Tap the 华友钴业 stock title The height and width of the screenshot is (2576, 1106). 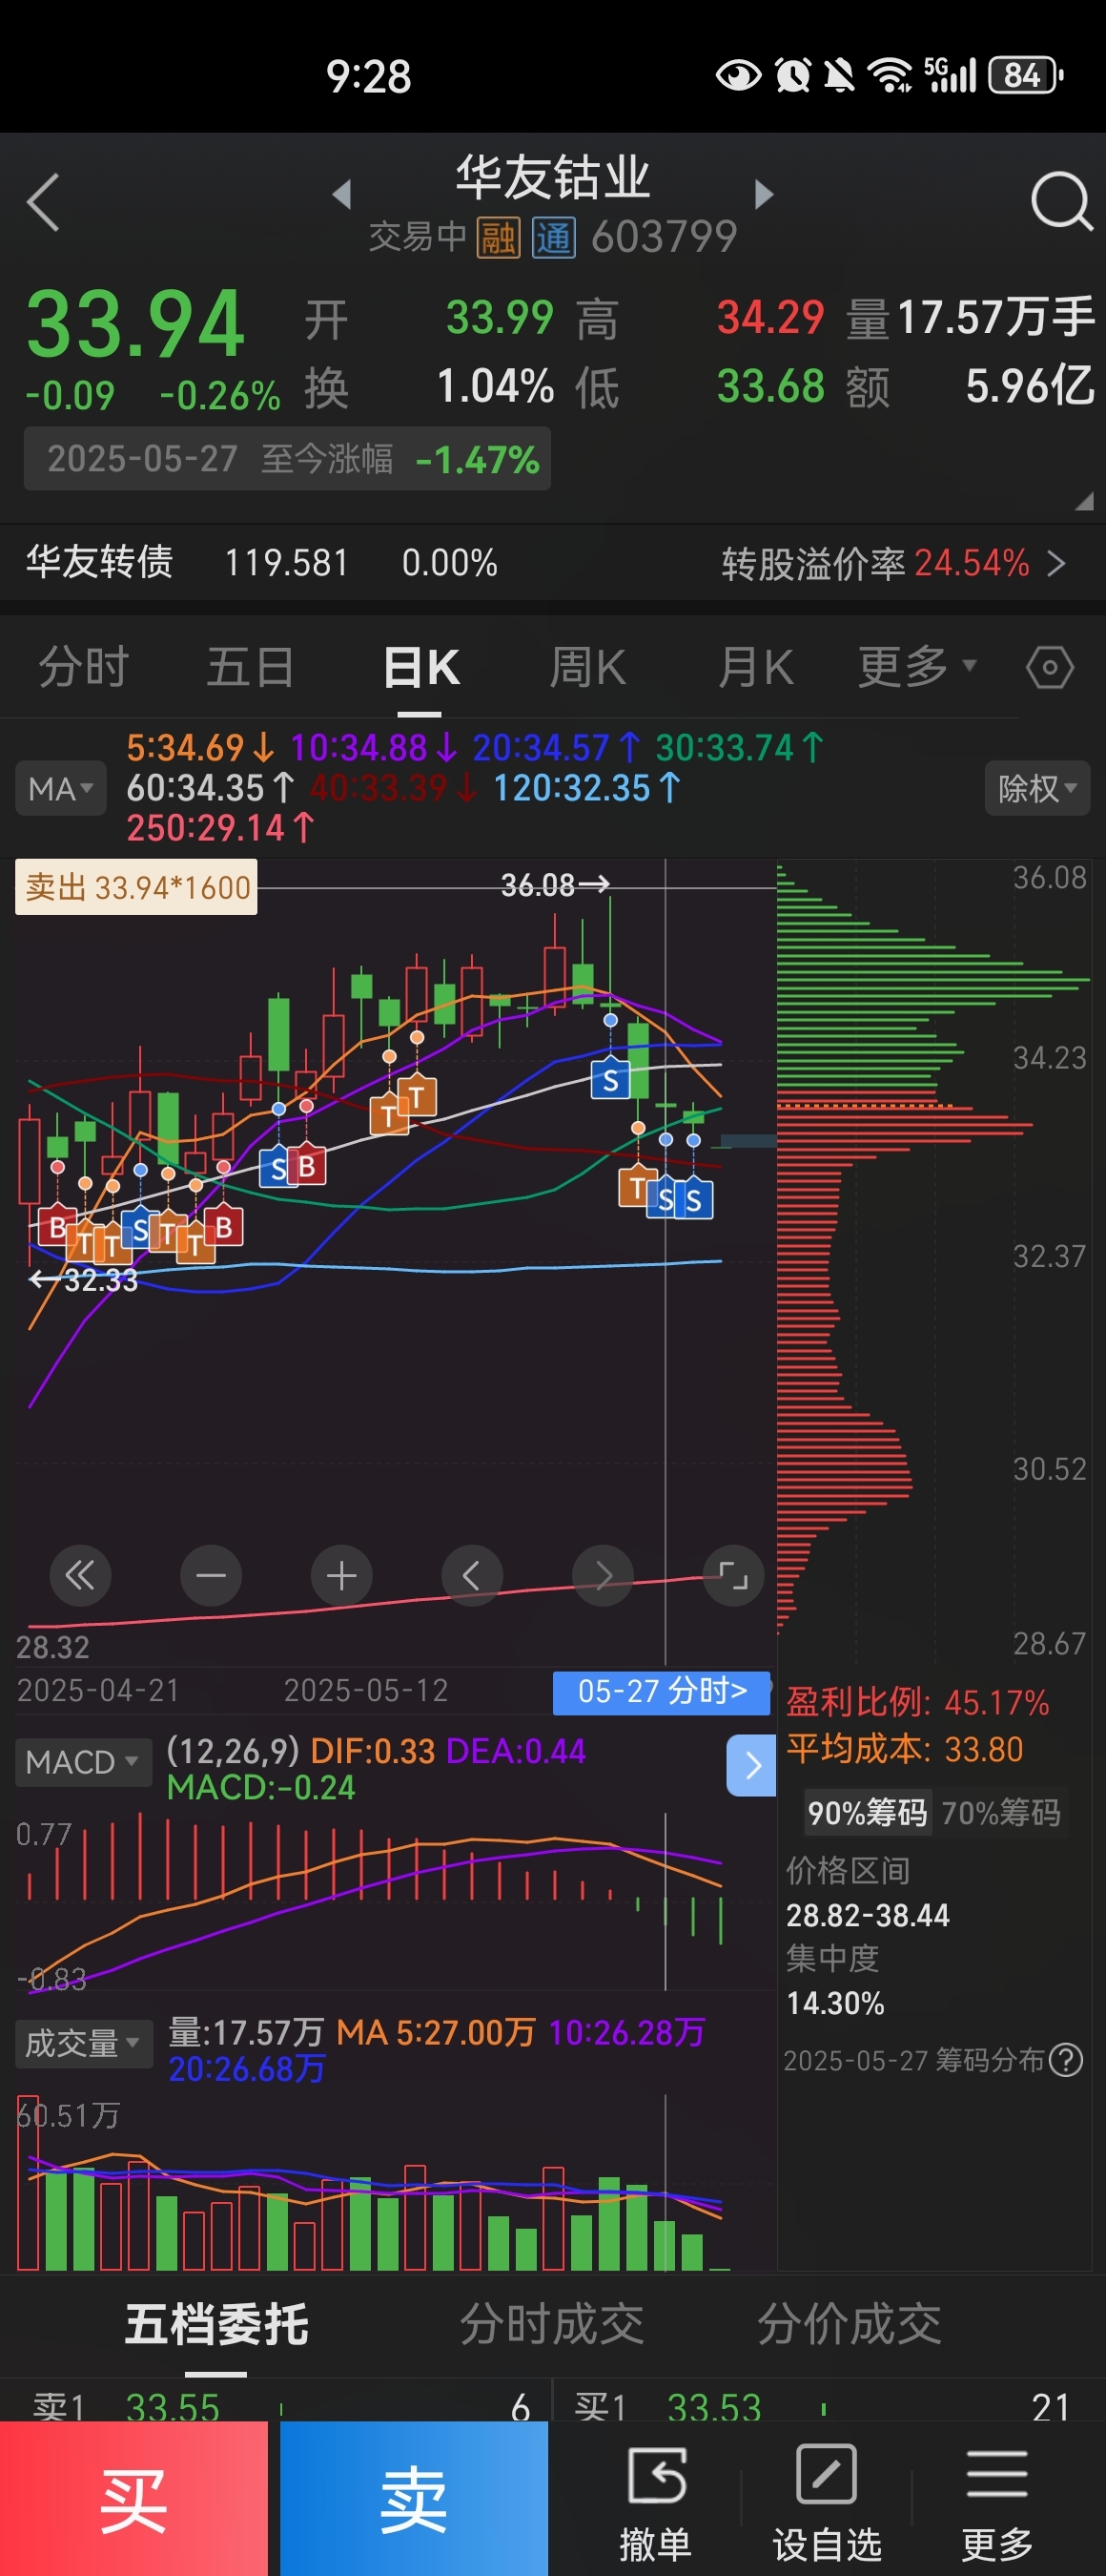pos(552,177)
